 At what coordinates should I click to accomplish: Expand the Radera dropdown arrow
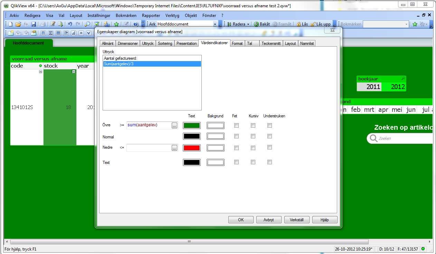click(x=248, y=24)
